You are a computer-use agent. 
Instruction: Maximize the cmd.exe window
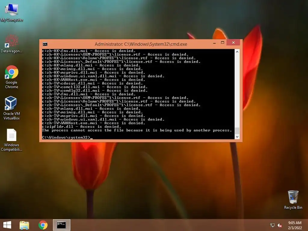[x=223, y=43]
